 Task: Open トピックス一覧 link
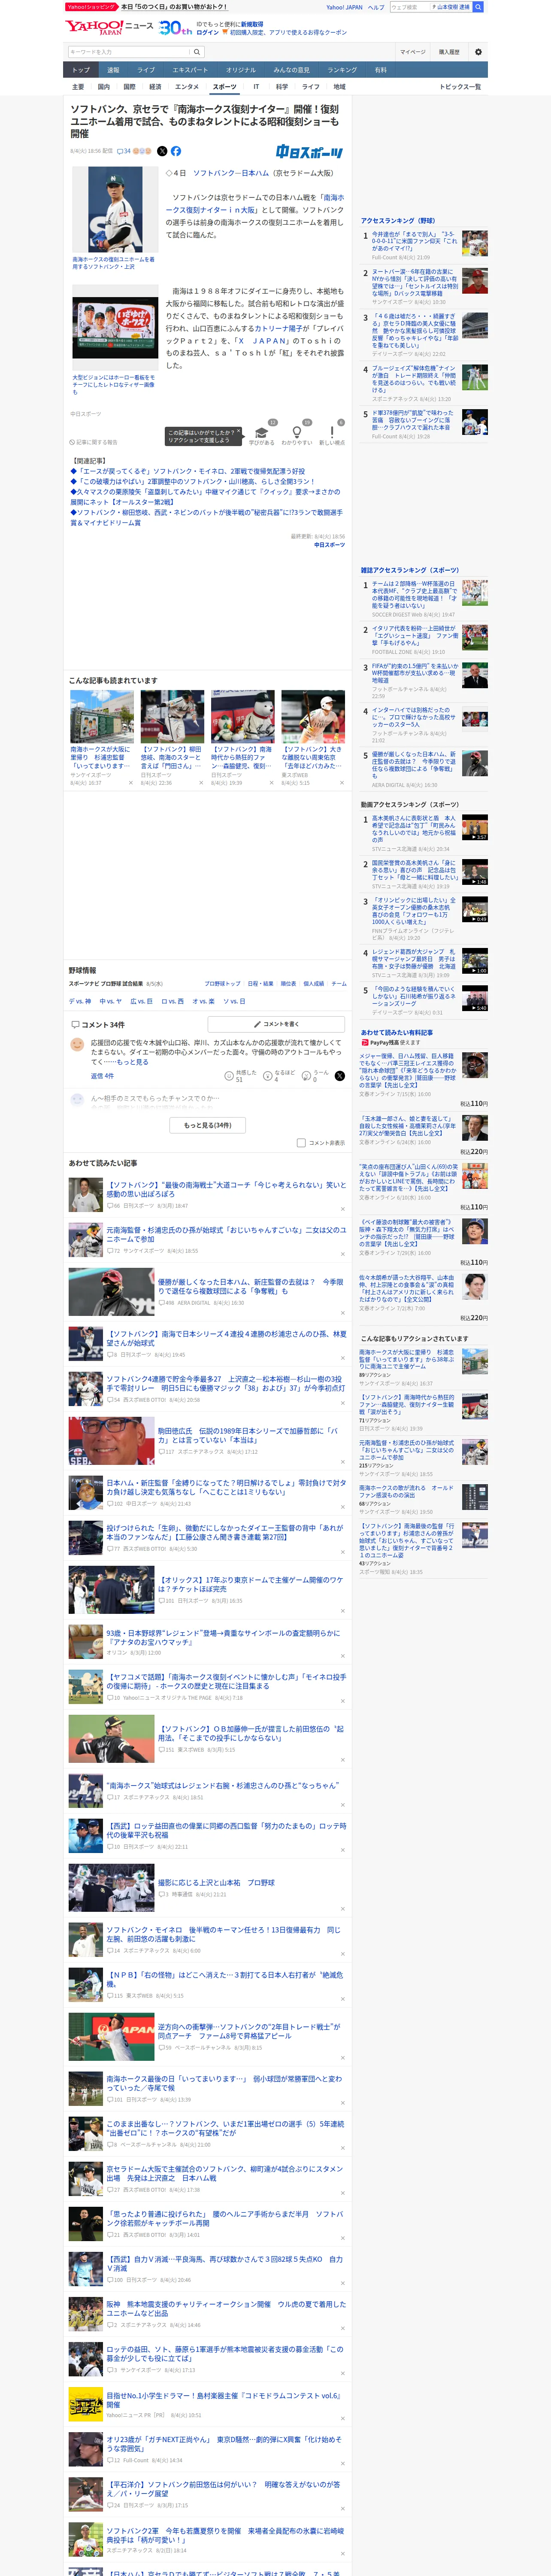point(460,87)
